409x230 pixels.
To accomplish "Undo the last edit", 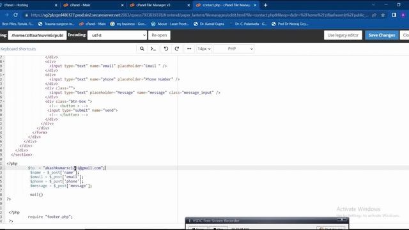I will (166, 49).
